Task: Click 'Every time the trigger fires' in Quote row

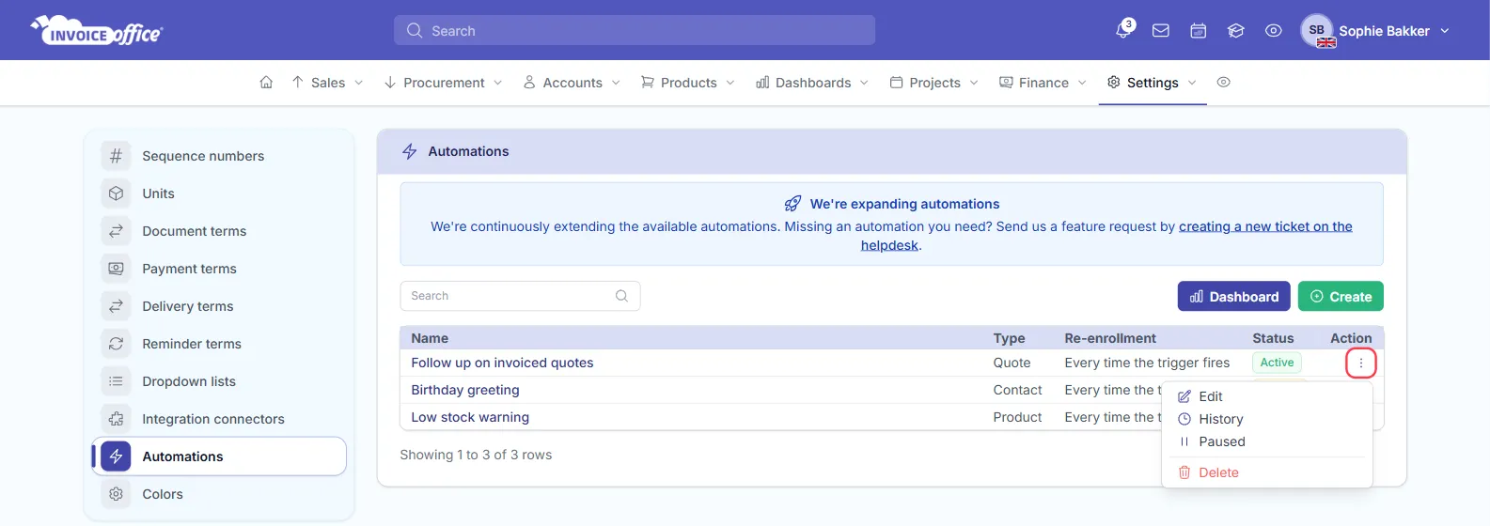Action: coord(1147,363)
